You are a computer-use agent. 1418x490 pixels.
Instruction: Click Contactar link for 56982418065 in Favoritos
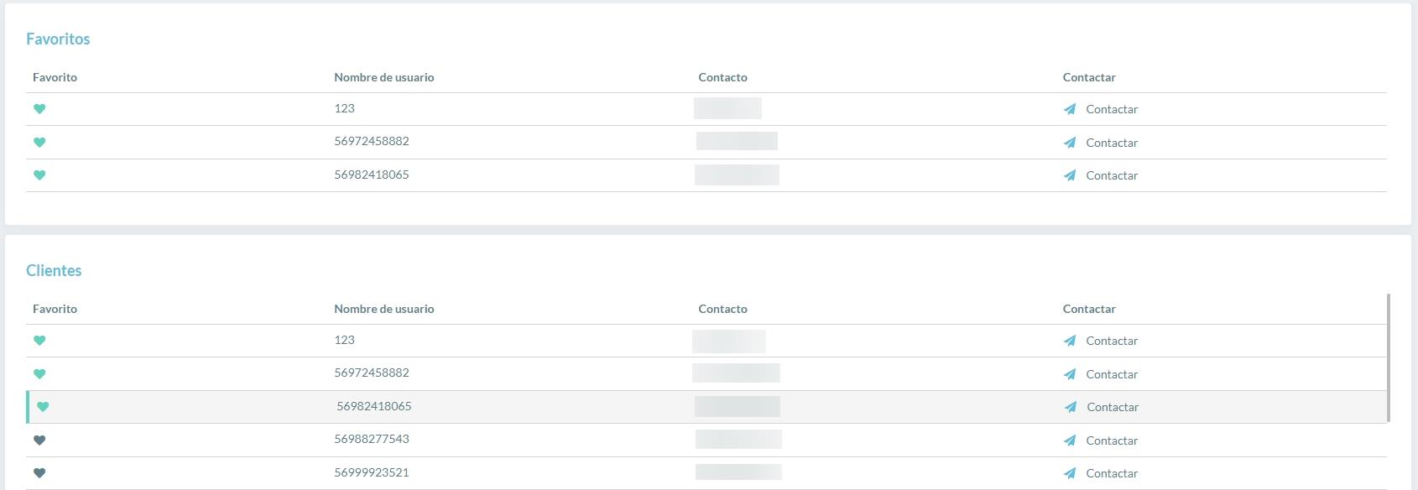1112,175
